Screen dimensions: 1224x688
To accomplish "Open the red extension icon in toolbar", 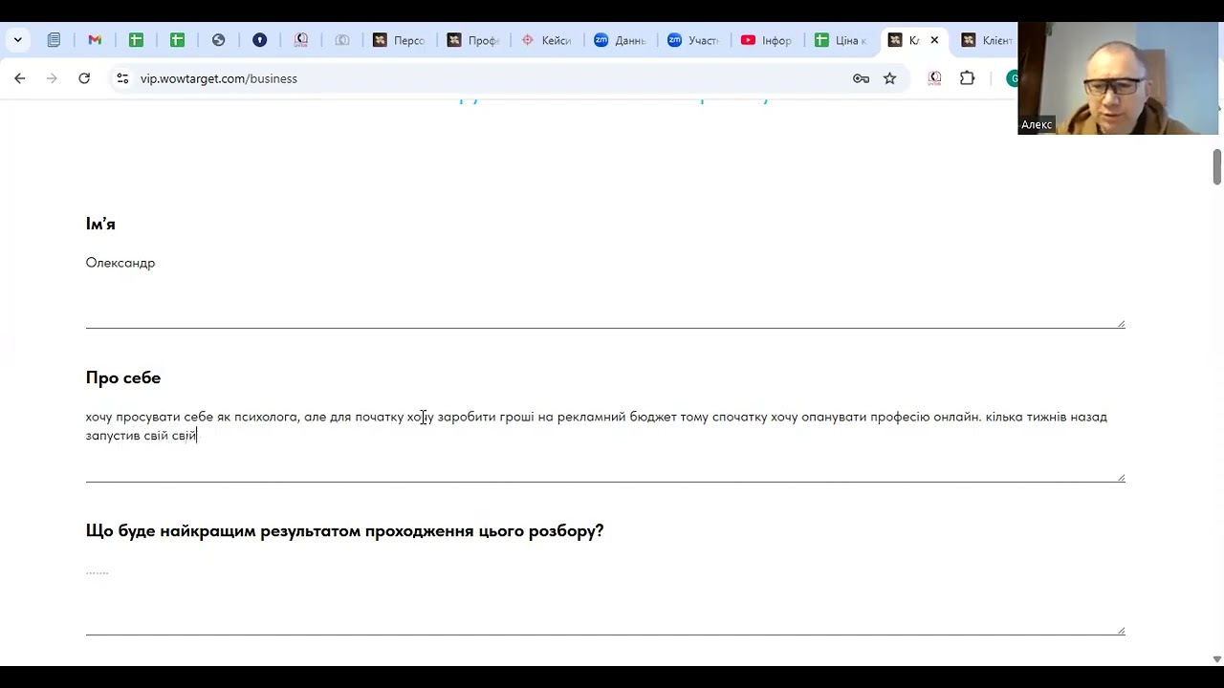I will click(x=934, y=78).
